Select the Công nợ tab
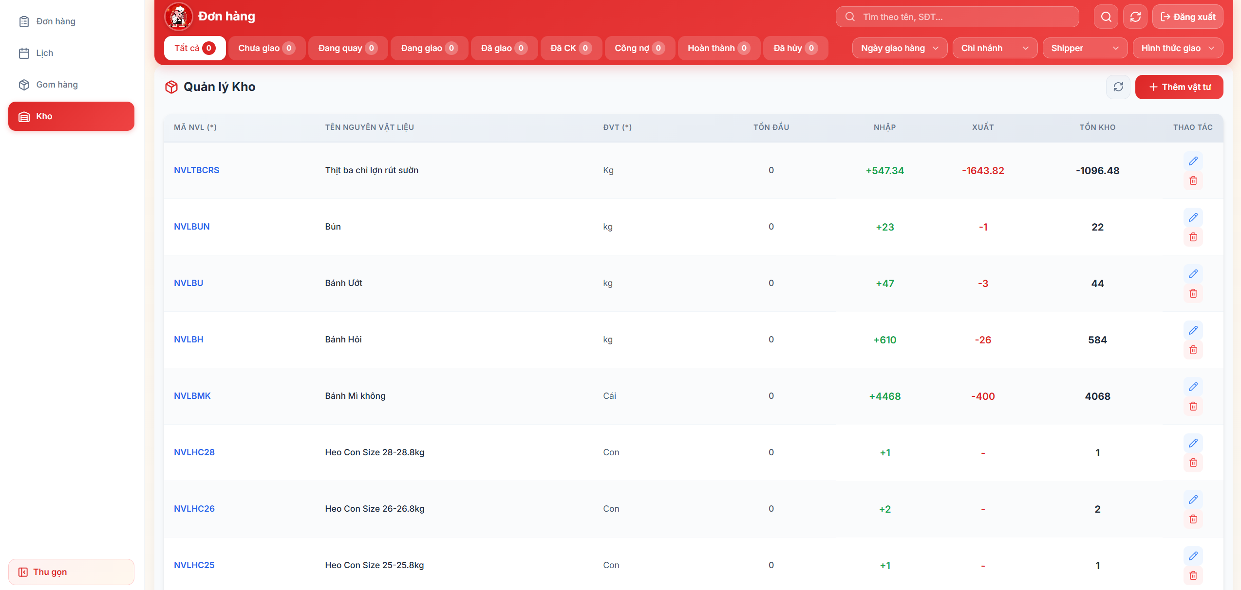This screenshot has height=590, width=1241. pos(639,48)
